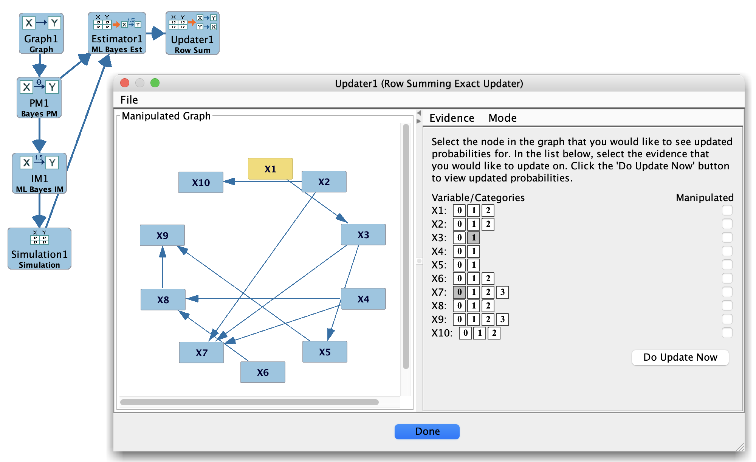Check Manipulated box for X7
The height and width of the screenshot is (462, 756).
coord(727,292)
